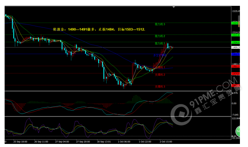Click the 27 Sep 04:00 time label
248x147 pixels.
coord(62,142)
